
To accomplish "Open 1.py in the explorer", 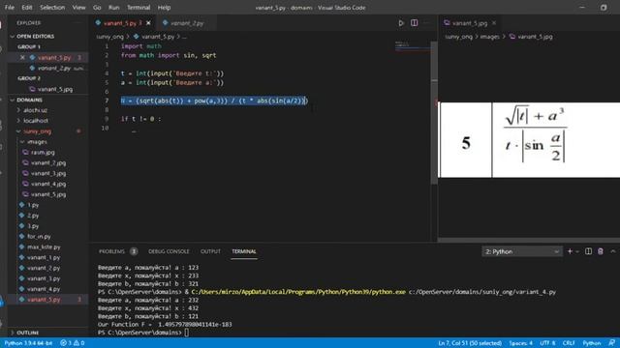I will [33, 205].
